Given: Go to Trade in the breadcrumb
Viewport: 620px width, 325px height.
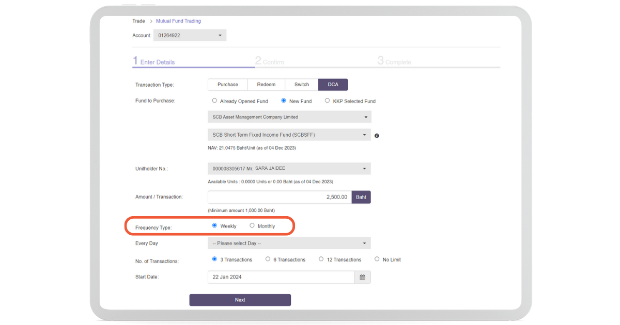Looking at the screenshot, I should click(x=138, y=21).
